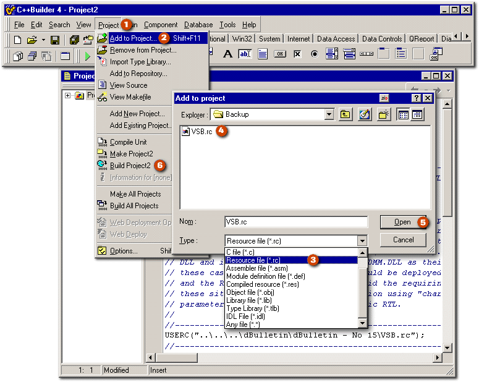Click the dialog's question mark help button
This screenshot has width=479, height=382.
pos(416,98)
